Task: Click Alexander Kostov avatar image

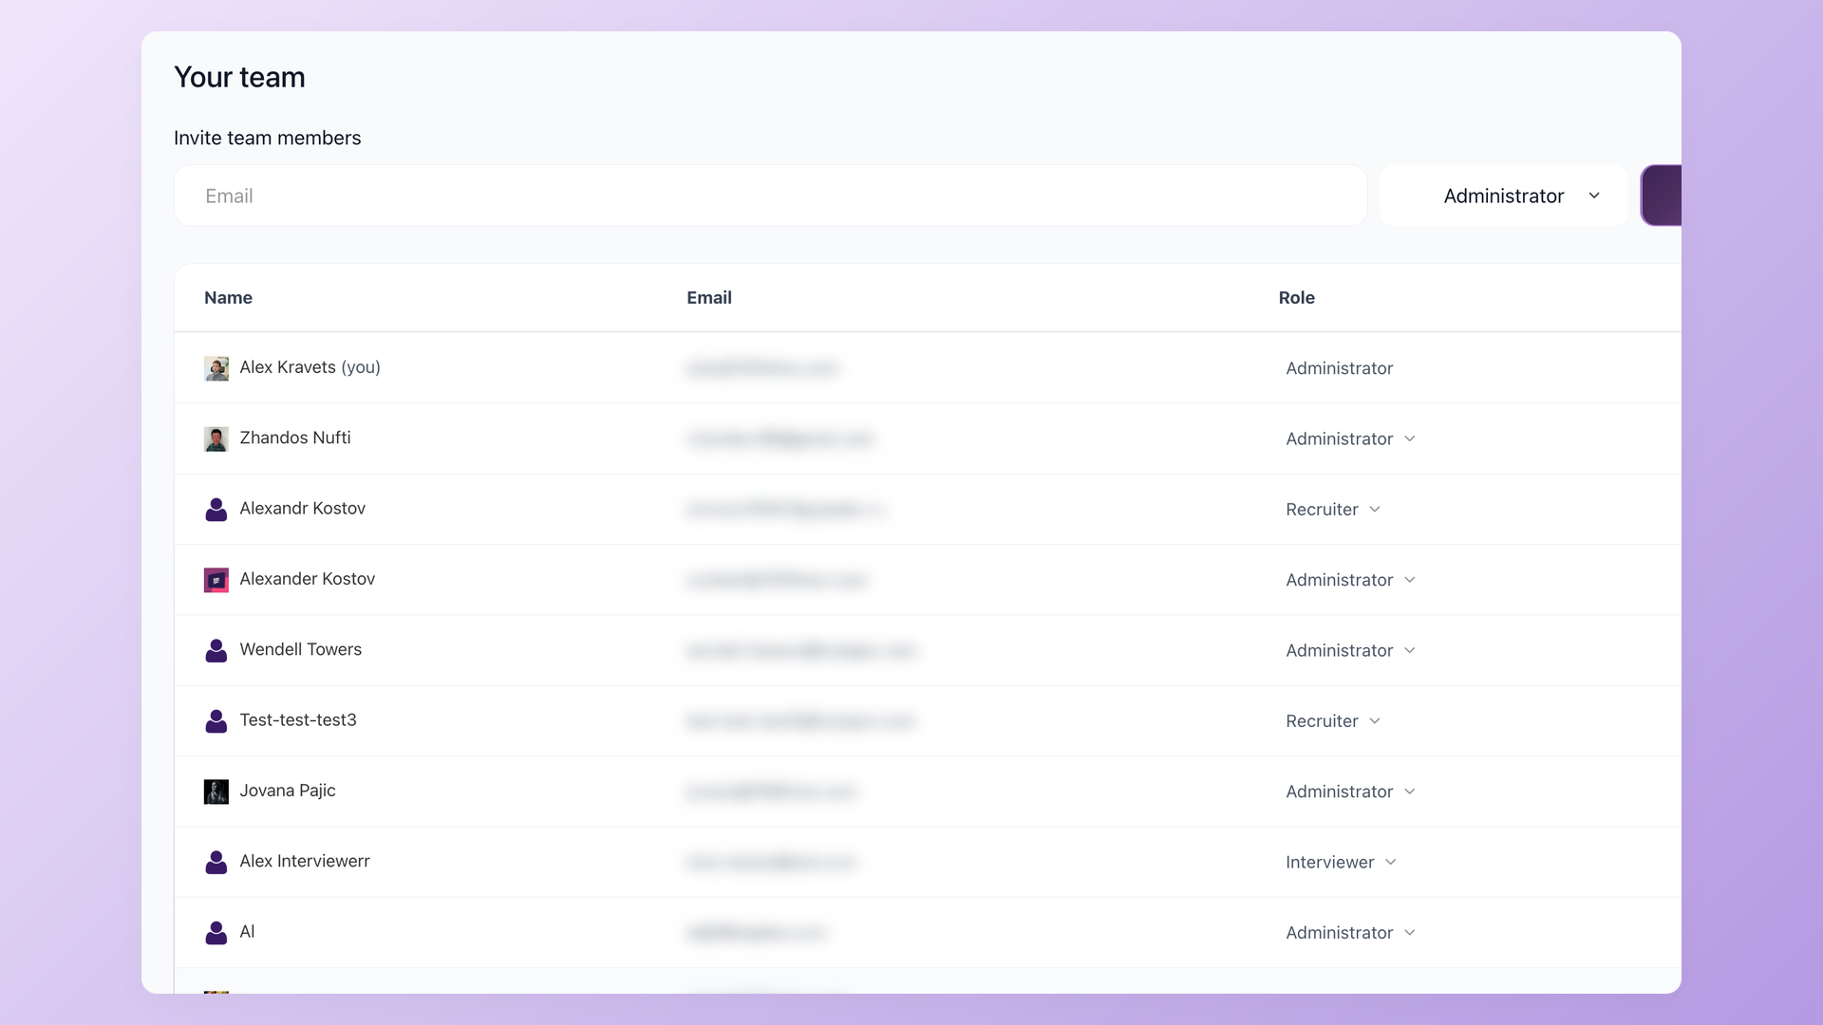Action: (216, 580)
